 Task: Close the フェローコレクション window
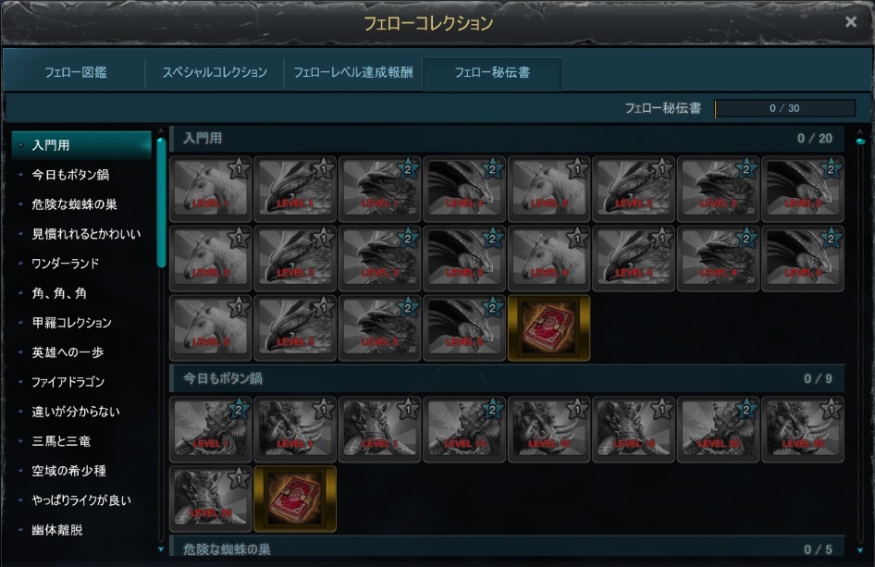pos(850,22)
